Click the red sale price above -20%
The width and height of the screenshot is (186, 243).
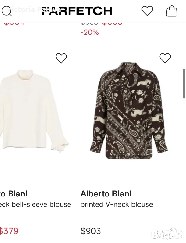[x=112, y=24]
